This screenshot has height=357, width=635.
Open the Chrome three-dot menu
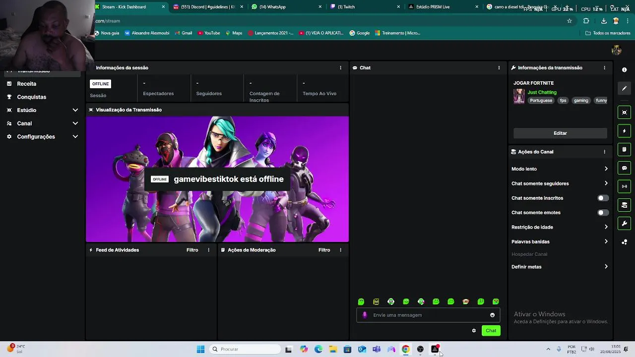coord(628,21)
